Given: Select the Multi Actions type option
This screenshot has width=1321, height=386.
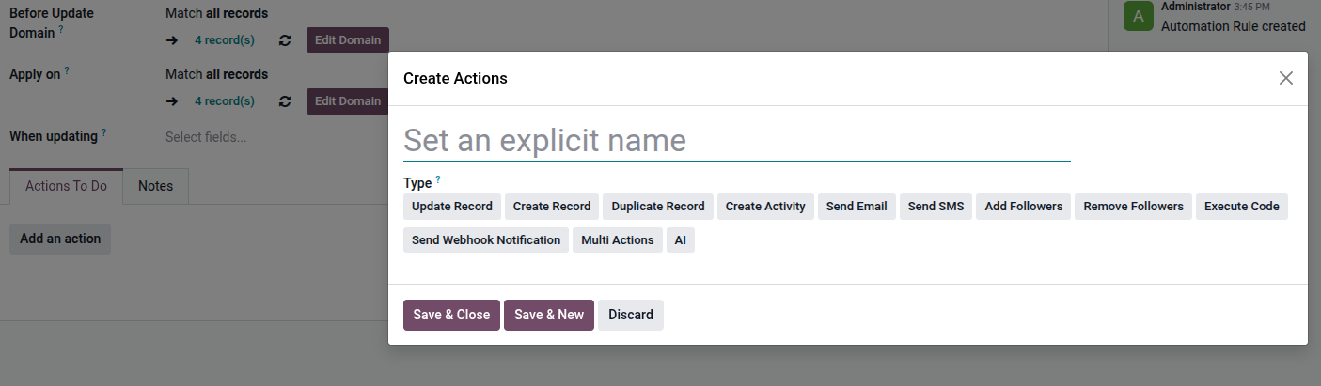Looking at the screenshot, I should (617, 240).
